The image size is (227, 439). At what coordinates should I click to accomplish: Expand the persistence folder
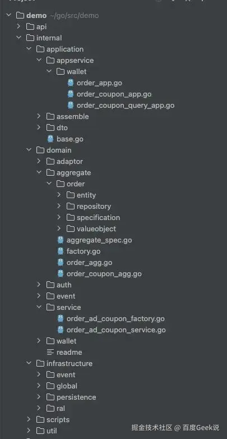point(39,397)
